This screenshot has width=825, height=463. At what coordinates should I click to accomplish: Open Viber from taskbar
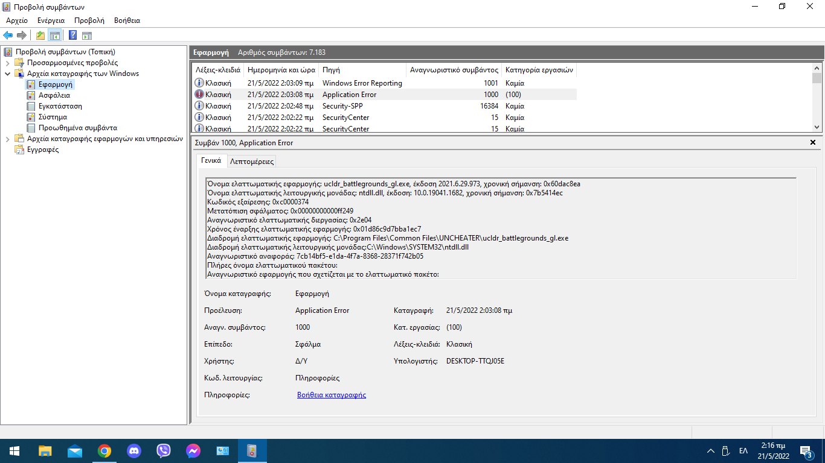[x=164, y=451]
